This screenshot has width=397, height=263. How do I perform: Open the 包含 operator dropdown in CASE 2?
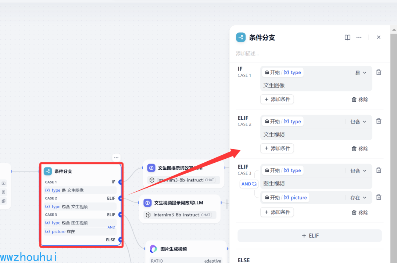(358, 122)
